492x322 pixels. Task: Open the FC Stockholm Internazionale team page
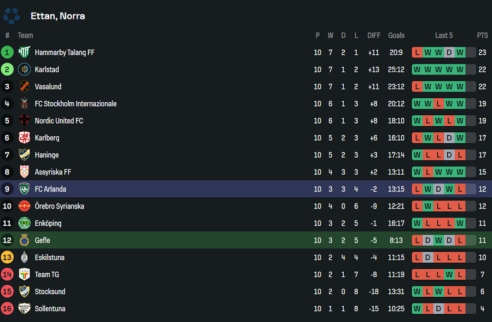point(75,103)
